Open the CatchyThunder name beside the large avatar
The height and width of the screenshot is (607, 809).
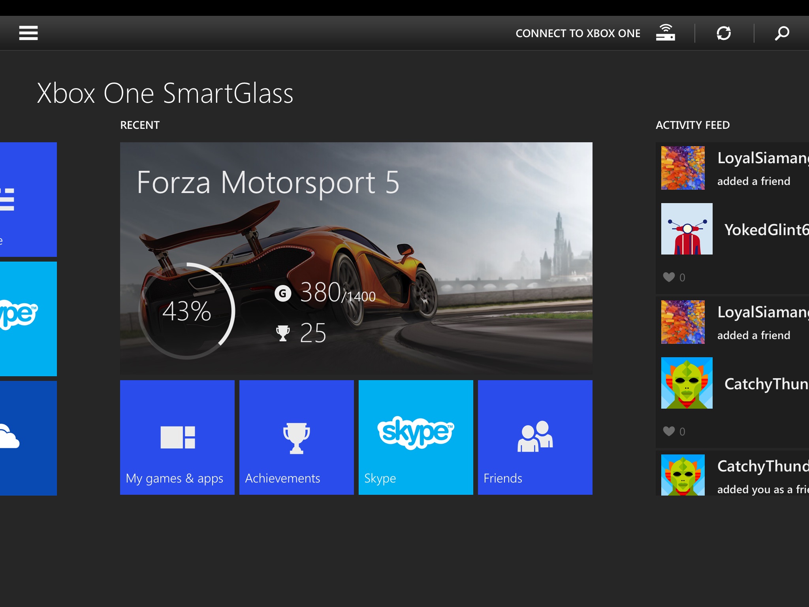coord(767,384)
